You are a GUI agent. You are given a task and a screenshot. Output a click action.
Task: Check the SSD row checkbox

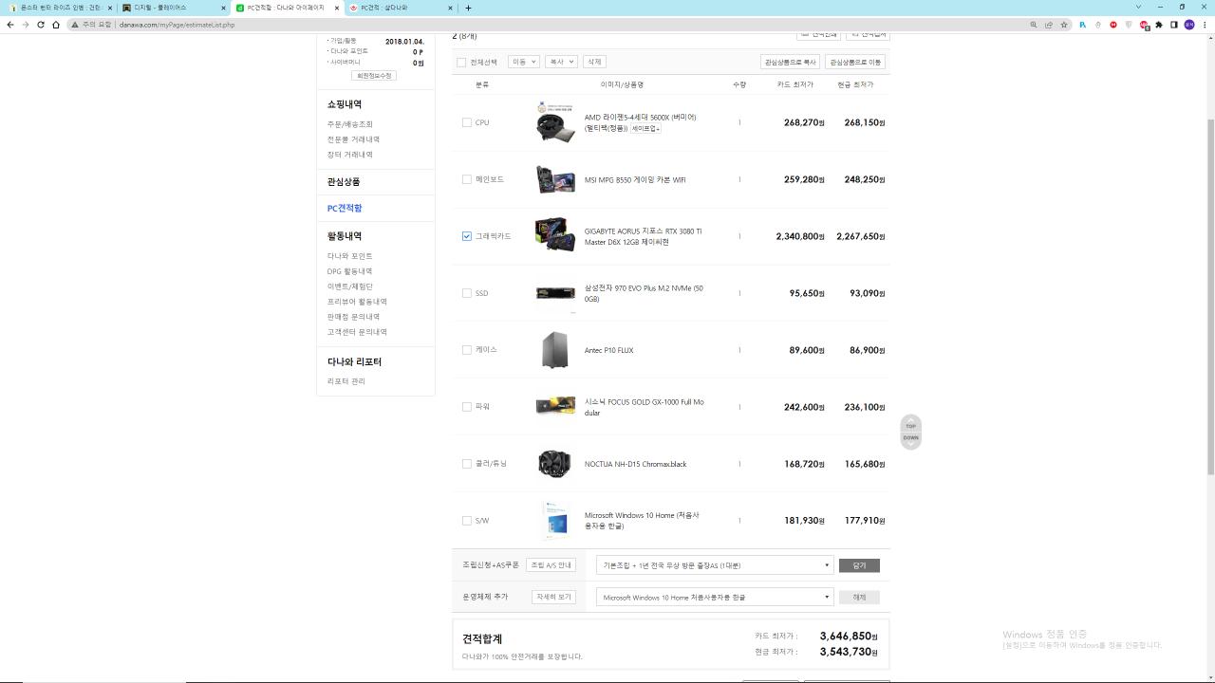coord(466,293)
